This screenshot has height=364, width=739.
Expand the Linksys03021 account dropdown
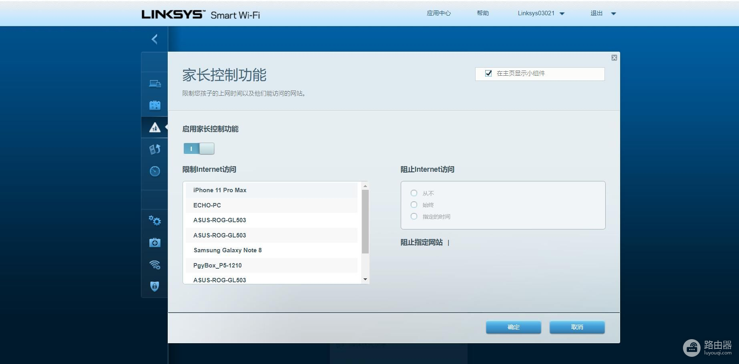(562, 14)
